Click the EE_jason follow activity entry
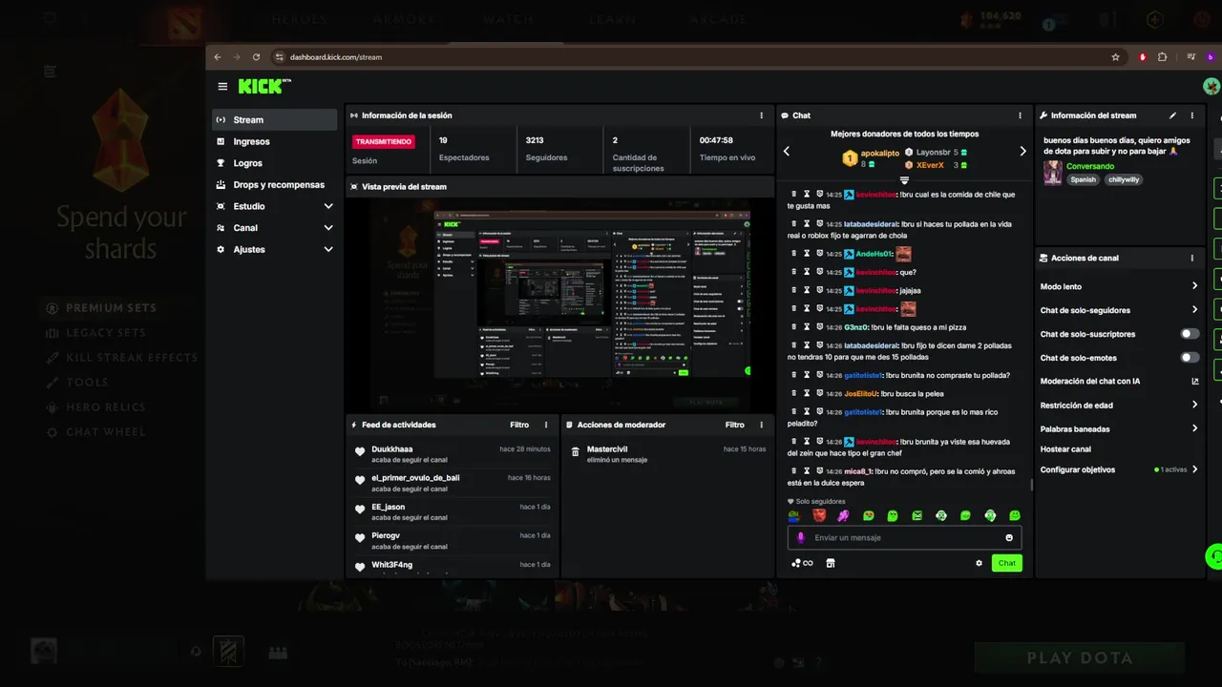This screenshot has height=687, width=1222. (453, 511)
